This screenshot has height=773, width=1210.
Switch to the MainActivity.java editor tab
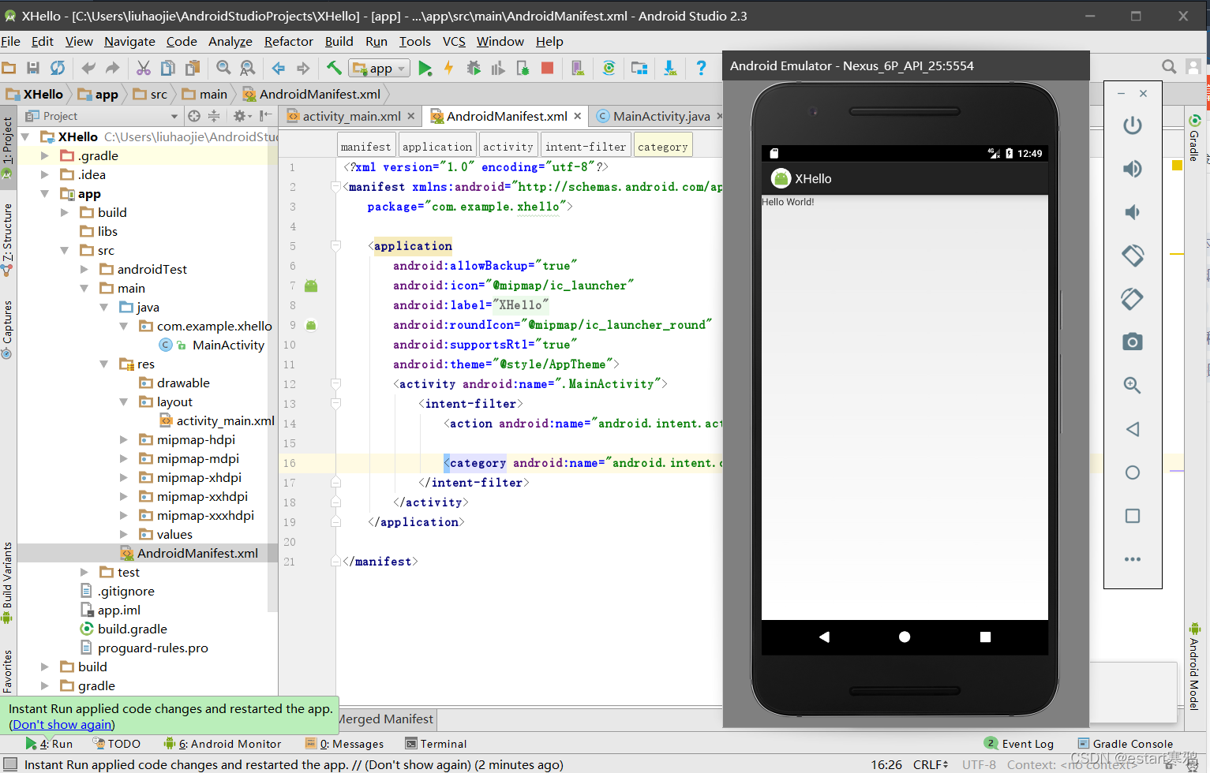661,116
